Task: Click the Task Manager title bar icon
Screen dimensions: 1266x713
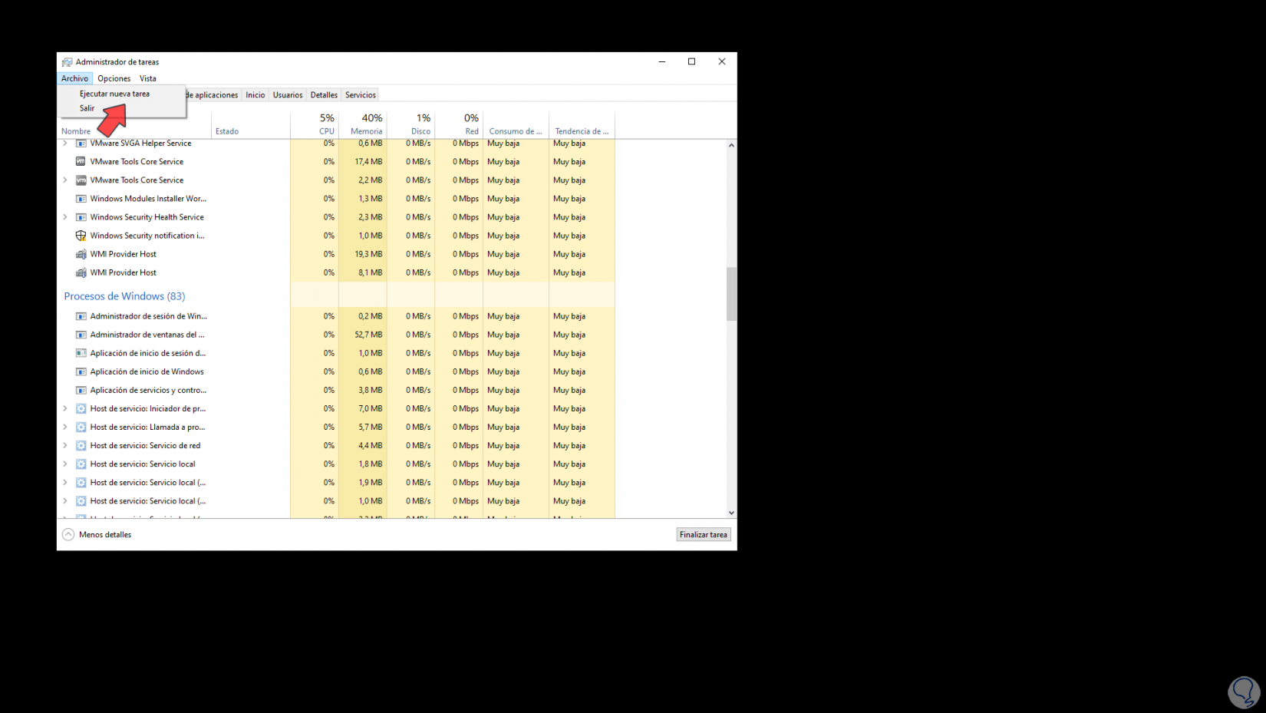Action: pyautogui.click(x=68, y=62)
